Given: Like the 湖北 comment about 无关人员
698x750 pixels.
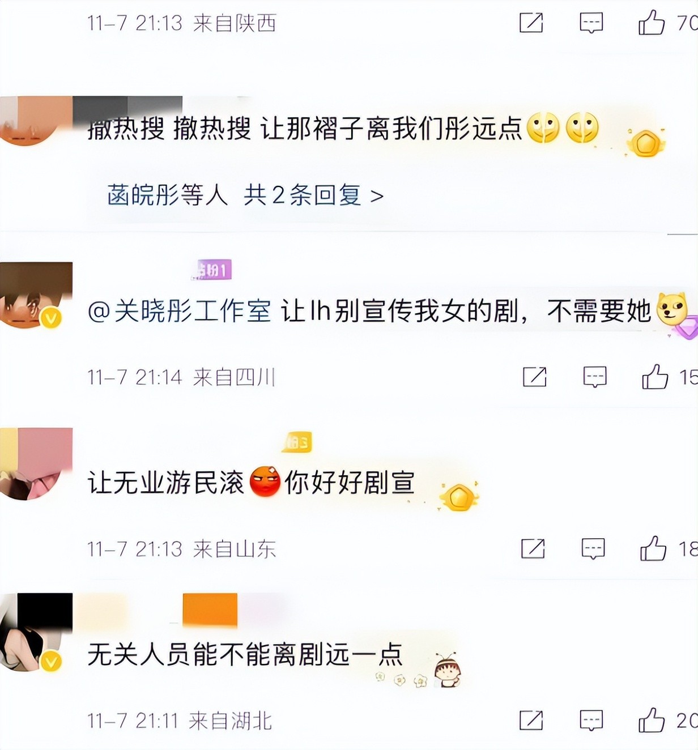Looking at the screenshot, I should pyautogui.click(x=652, y=720).
